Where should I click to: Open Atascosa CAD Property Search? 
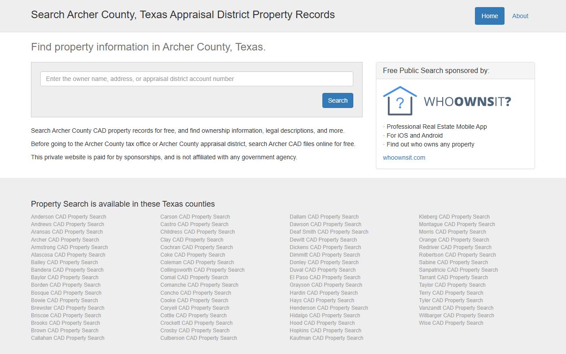pos(68,255)
